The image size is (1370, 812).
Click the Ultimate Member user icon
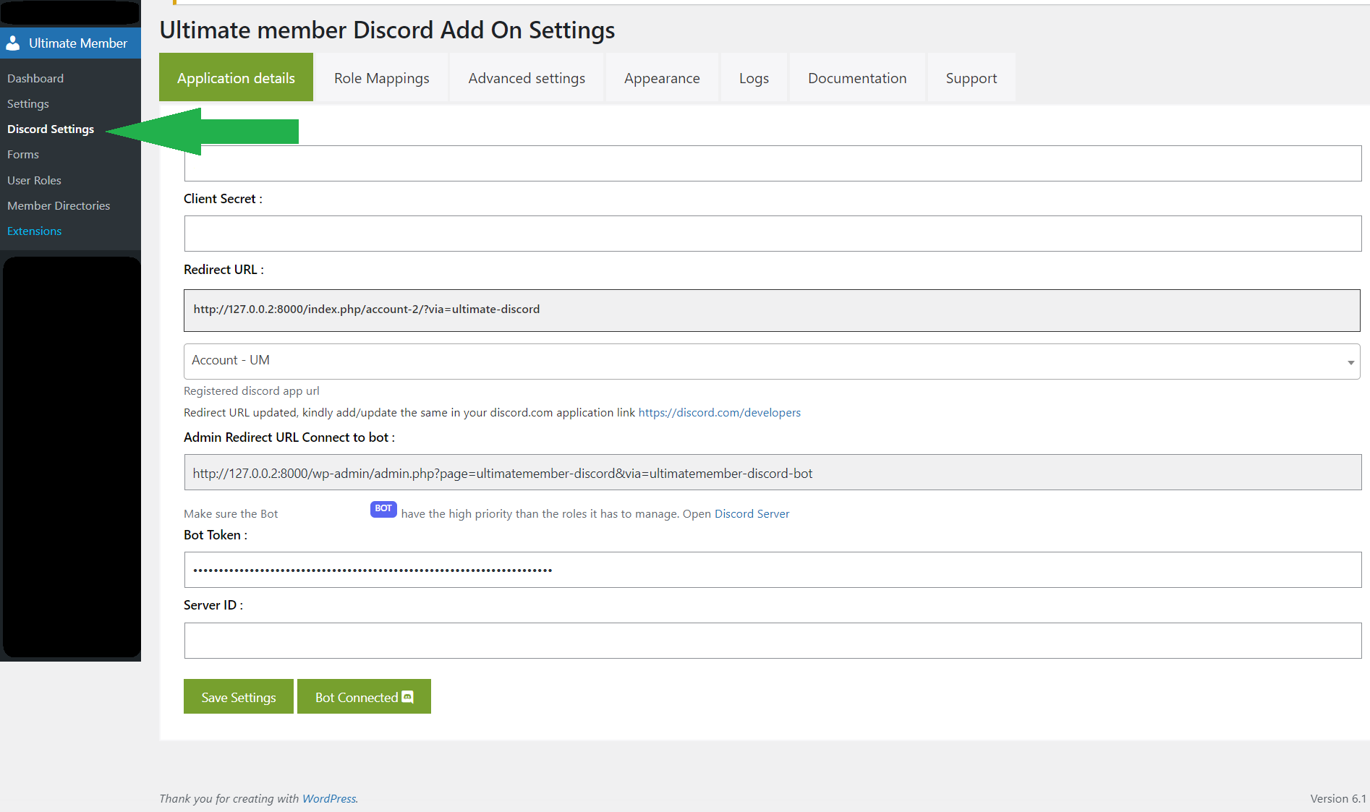click(13, 43)
